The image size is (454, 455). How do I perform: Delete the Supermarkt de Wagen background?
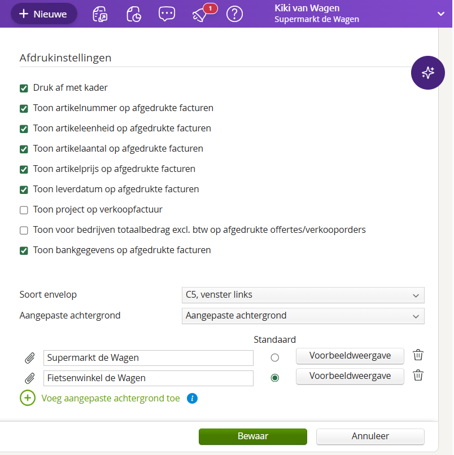418,355
